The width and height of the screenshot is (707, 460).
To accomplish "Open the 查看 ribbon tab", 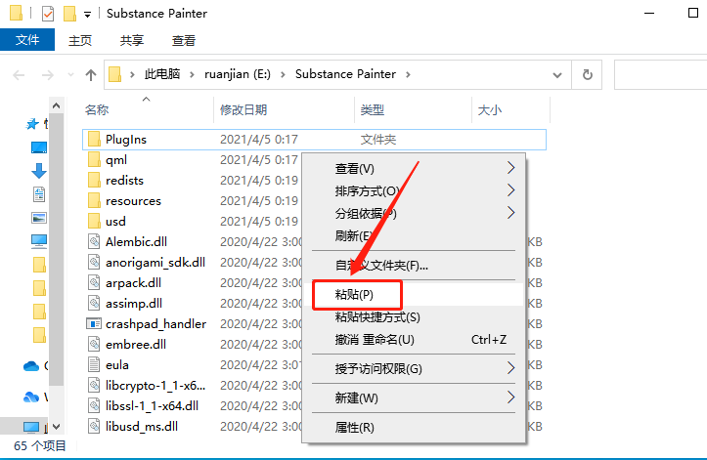I will tap(184, 41).
